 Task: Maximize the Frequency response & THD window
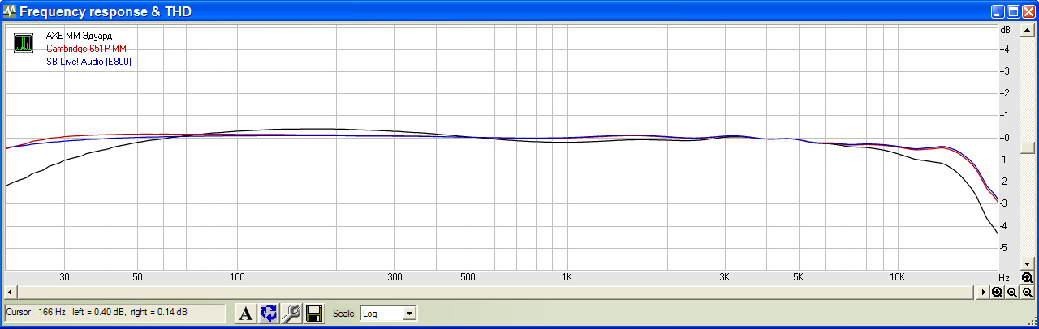1013,12
